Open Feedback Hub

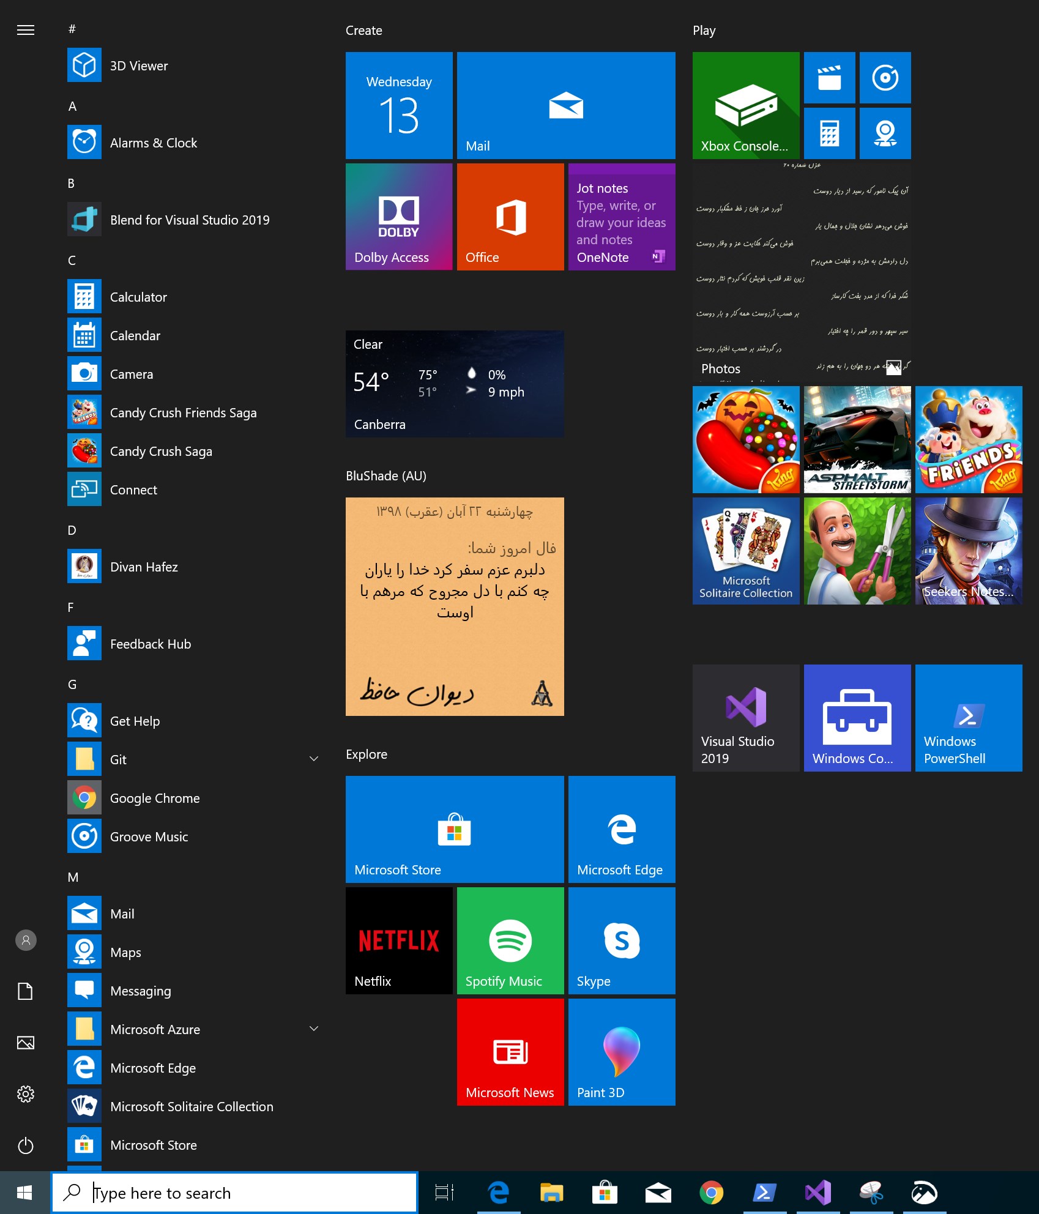pyautogui.click(x=193, y=644)
